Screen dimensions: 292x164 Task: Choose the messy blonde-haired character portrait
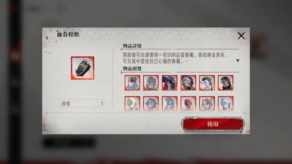132,104
